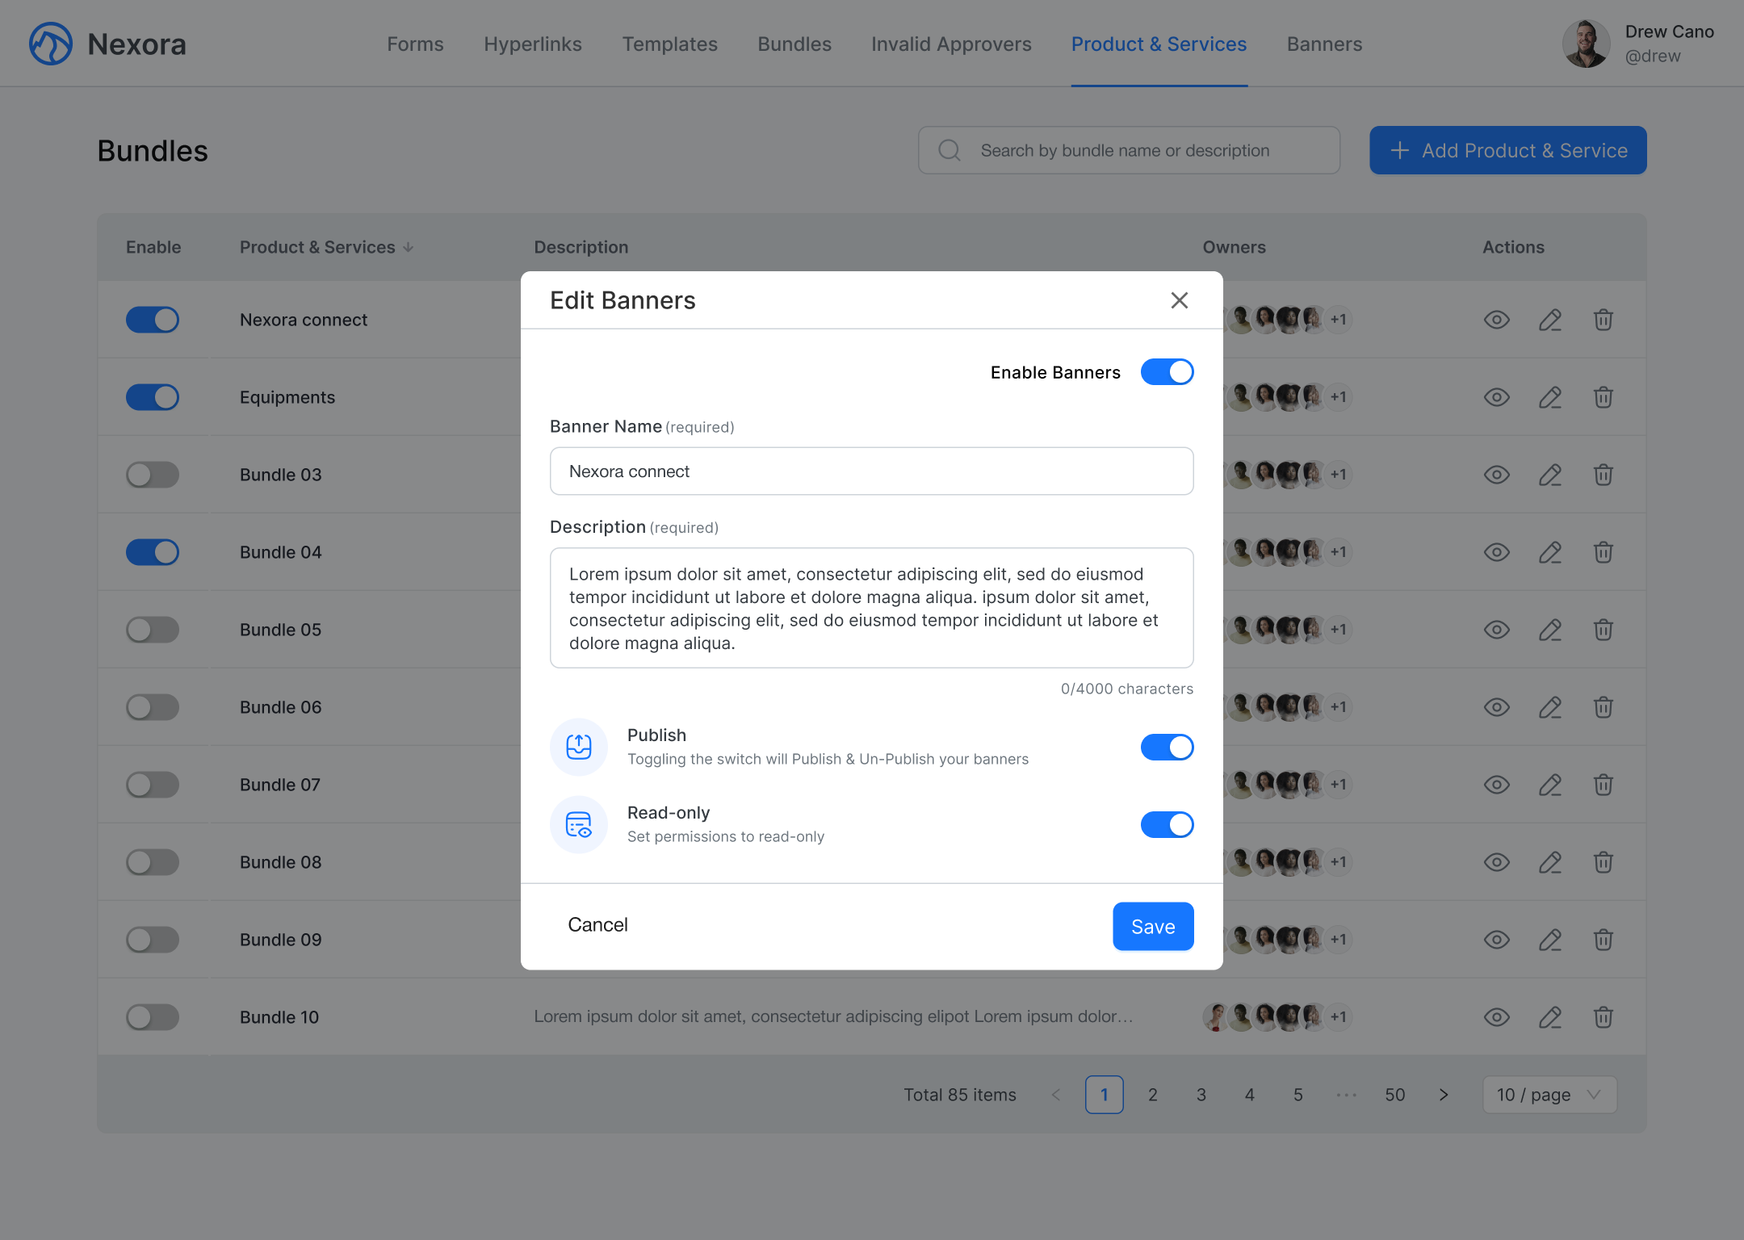
Task: Close the Edit Banners dialog
Action: (1179, 300)
